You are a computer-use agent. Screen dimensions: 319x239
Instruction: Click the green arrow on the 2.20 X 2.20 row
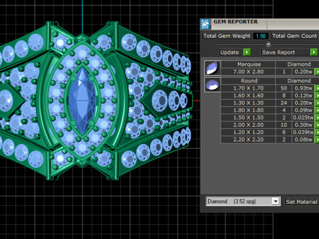317,139
